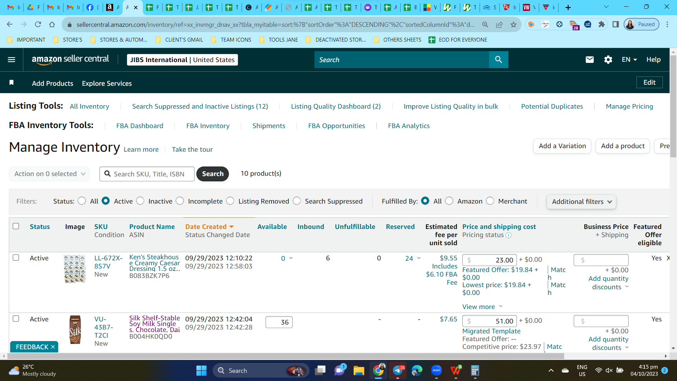Close the FEEDBACK tab with its X
677x381 pixels.
(53, 347)
